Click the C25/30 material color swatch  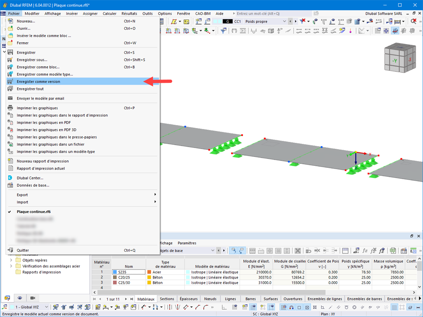[x=115, y=282]
